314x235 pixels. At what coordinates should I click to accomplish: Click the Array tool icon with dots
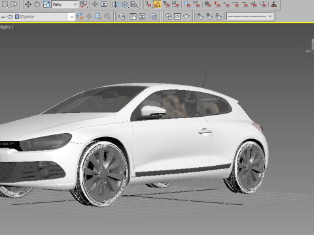(125, 4)
